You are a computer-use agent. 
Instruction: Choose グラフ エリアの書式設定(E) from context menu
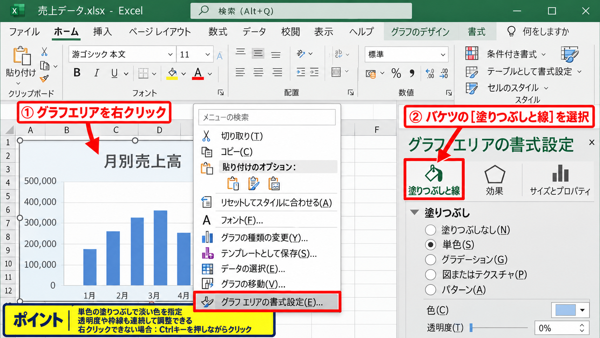point(267,302)
